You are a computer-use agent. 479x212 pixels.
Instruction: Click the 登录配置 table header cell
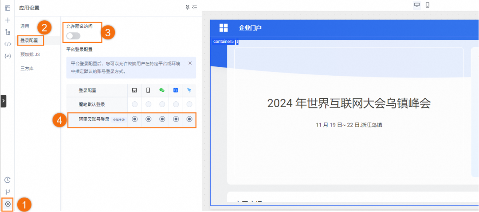point(97,90)
